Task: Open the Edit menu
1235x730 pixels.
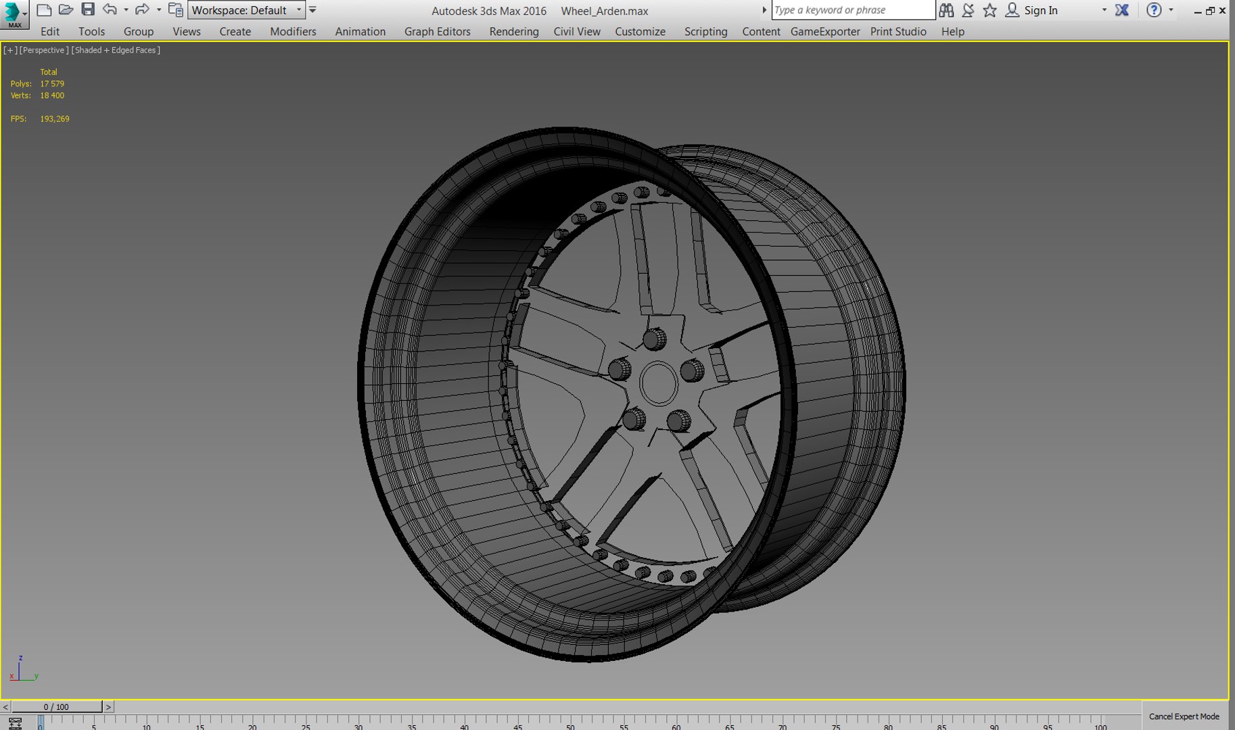Action: (50, 32)
